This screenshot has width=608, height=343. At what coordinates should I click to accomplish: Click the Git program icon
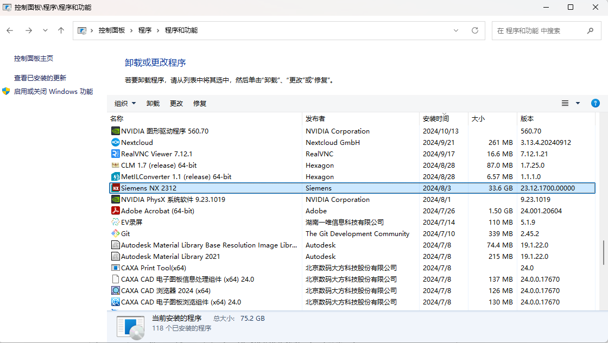click(116, 233)
